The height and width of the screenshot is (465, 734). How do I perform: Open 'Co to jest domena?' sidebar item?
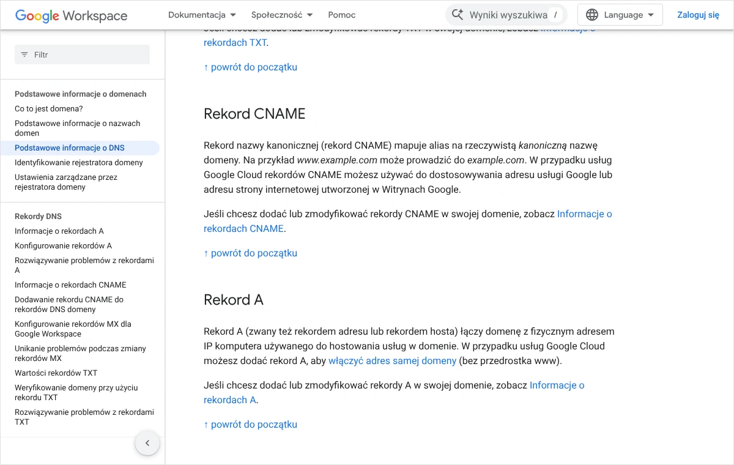tap(49, 108)
